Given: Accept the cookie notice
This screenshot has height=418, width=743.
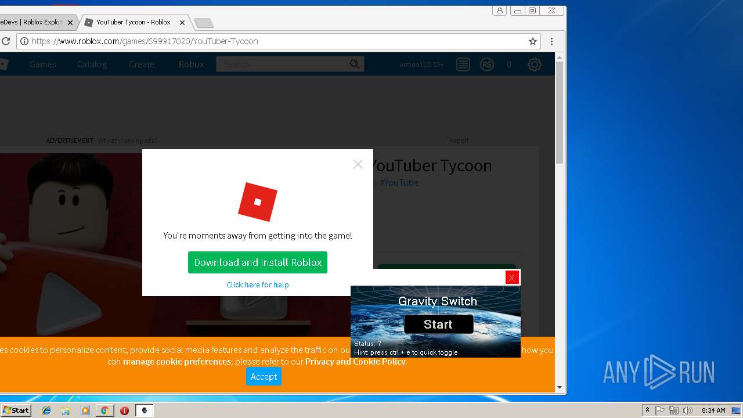Looking at the screenshot, I should 264,376.
